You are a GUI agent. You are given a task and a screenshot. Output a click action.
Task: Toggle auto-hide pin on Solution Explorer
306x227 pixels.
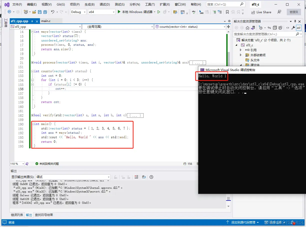click(x=295, y=21)
